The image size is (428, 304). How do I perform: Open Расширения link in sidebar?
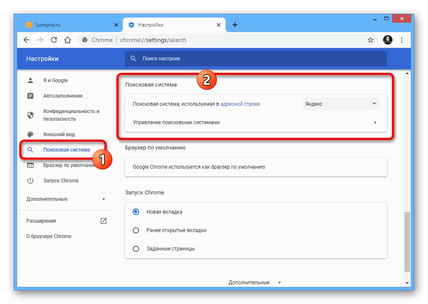(41, 221)
